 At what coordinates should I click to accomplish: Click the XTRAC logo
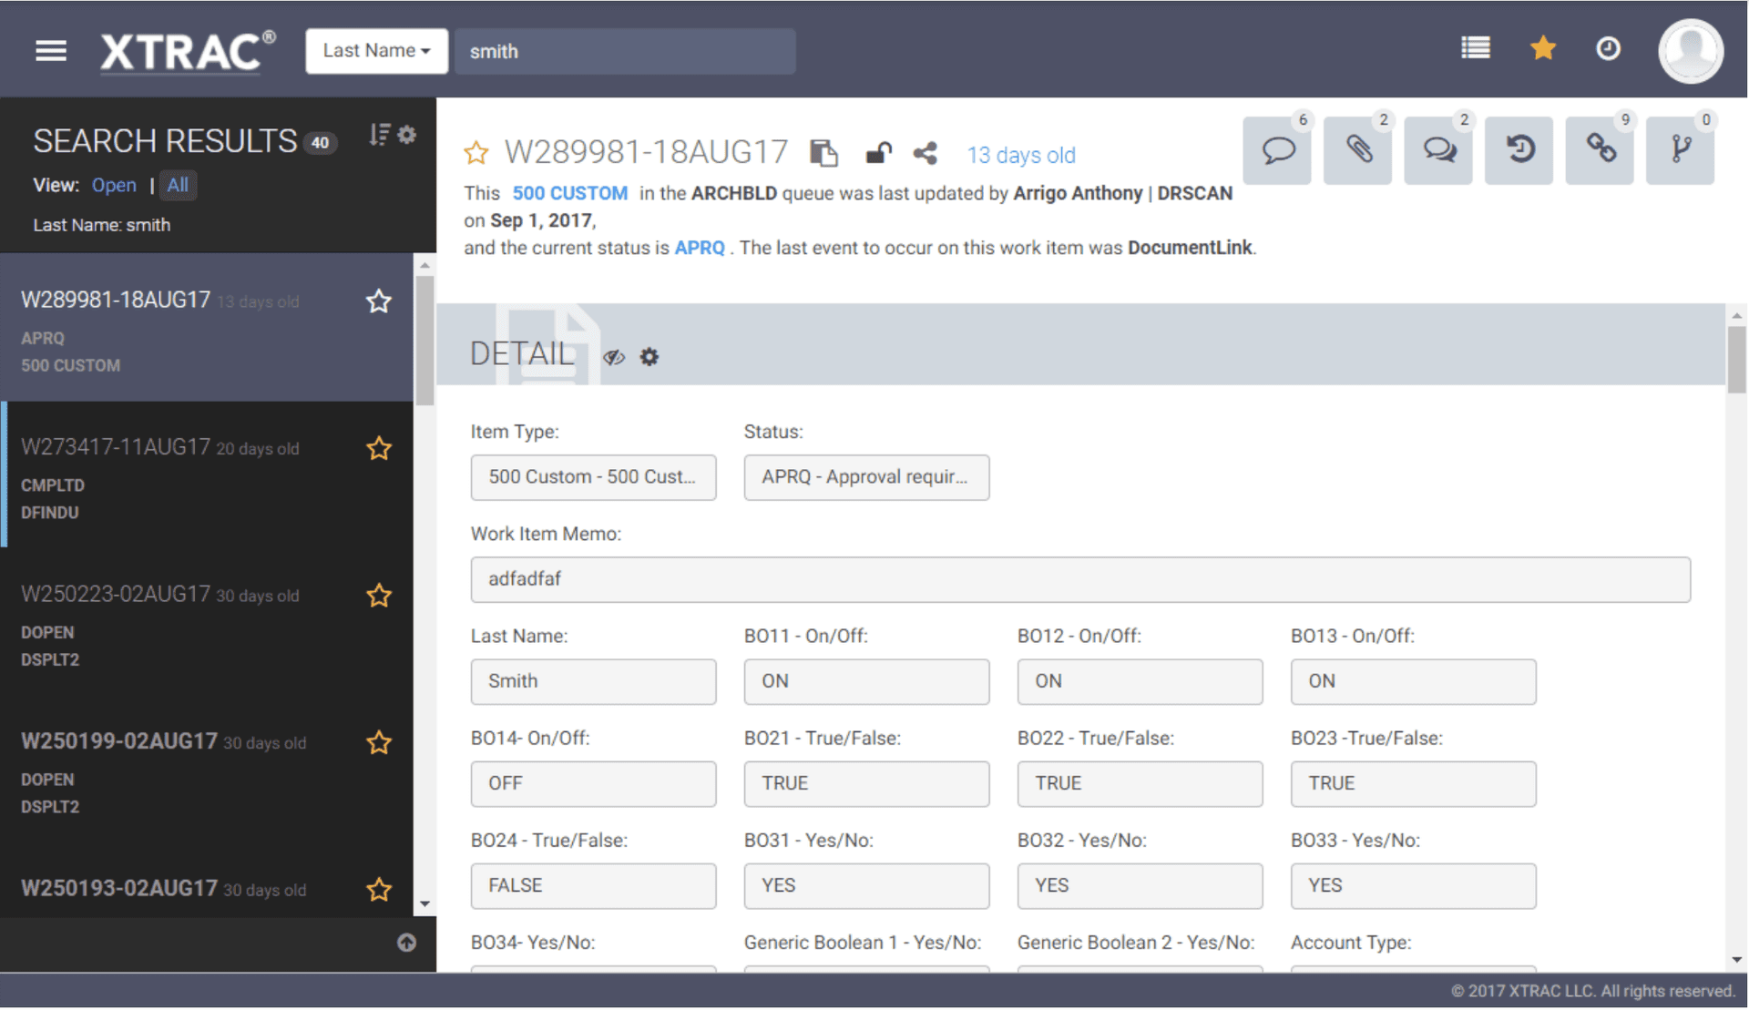(x=189, y=51)
